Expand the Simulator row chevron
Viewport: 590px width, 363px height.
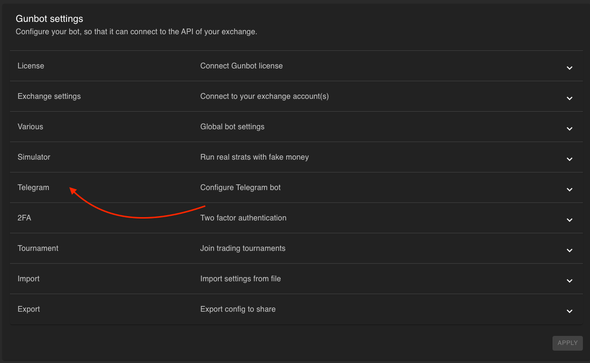pyautogui.click(x=570, y=159)
